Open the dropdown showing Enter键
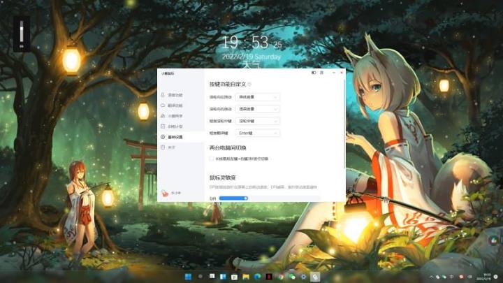The height and width of the screenshot is (283, 503). [x=258, y=133]
